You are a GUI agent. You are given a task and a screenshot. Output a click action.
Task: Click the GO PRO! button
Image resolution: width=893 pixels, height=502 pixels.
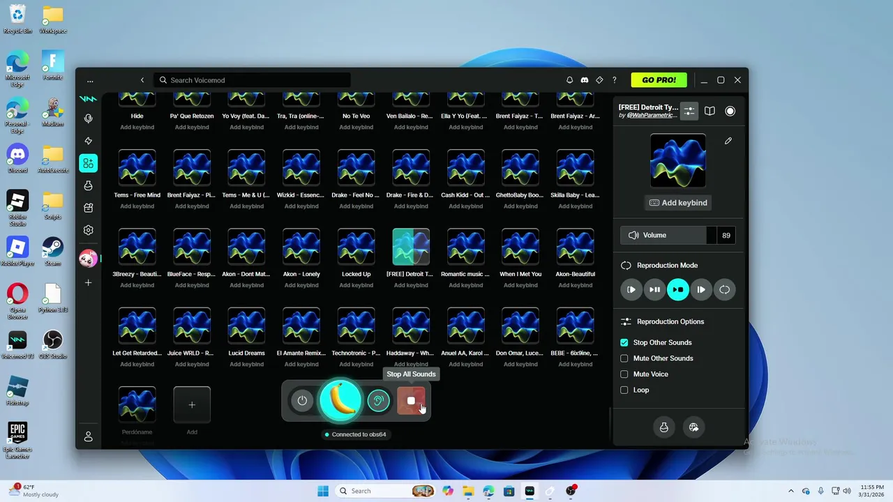(659, 80)
